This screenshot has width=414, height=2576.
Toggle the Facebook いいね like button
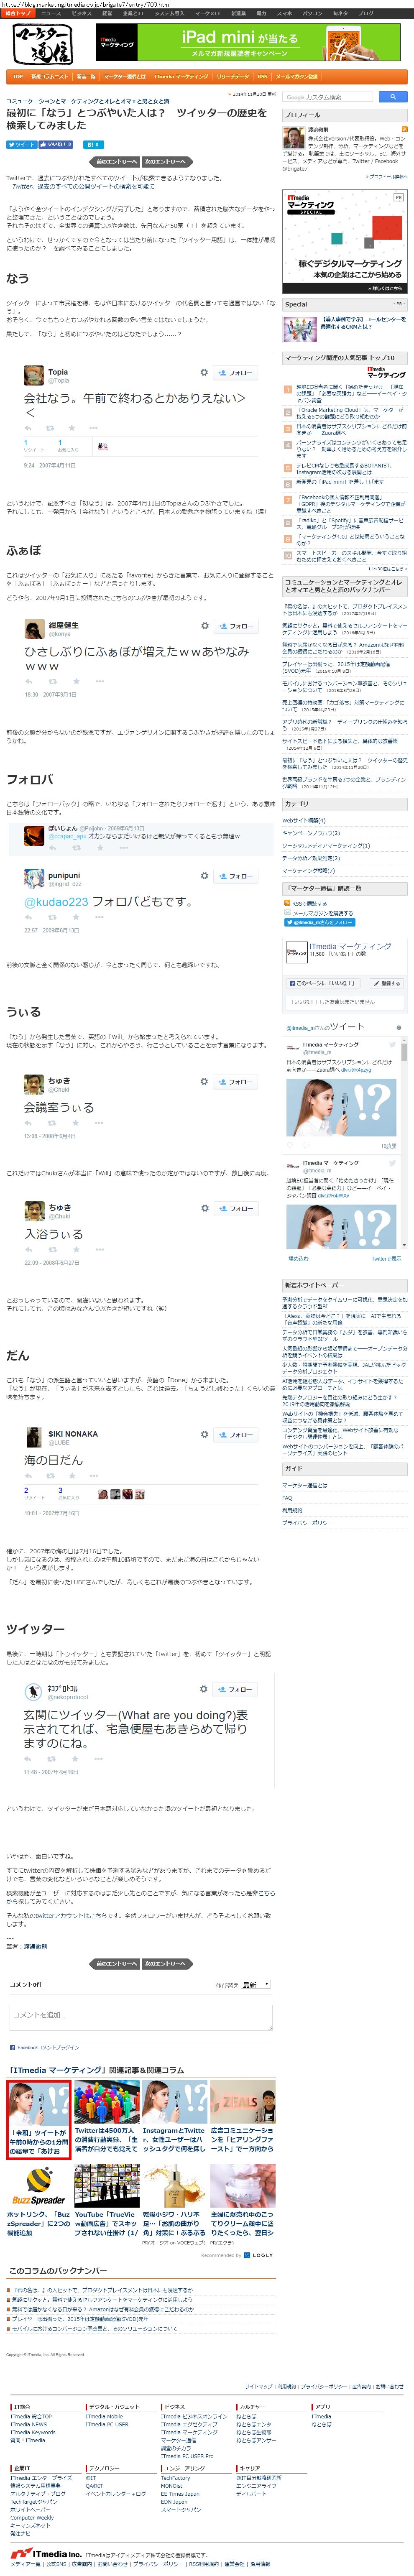pyautogui.click(x=55, y=145)
